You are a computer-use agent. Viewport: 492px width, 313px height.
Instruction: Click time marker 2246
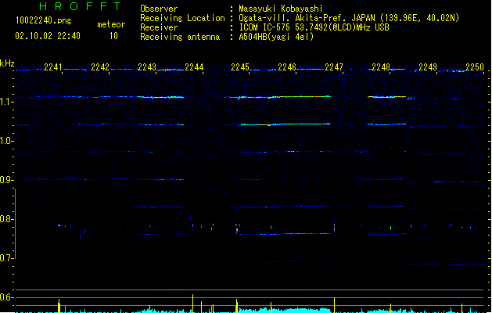point(287,67)
